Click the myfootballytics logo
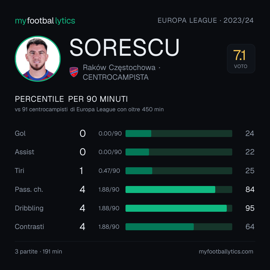270x270 pixels. (x=45, y=21)
